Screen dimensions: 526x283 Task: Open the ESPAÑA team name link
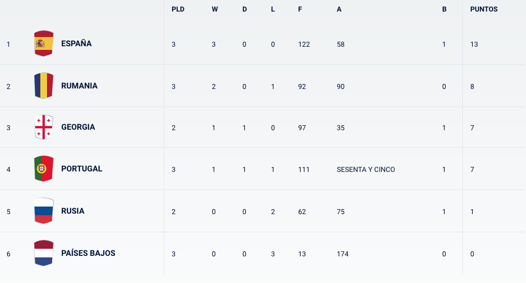pos(76,44)
